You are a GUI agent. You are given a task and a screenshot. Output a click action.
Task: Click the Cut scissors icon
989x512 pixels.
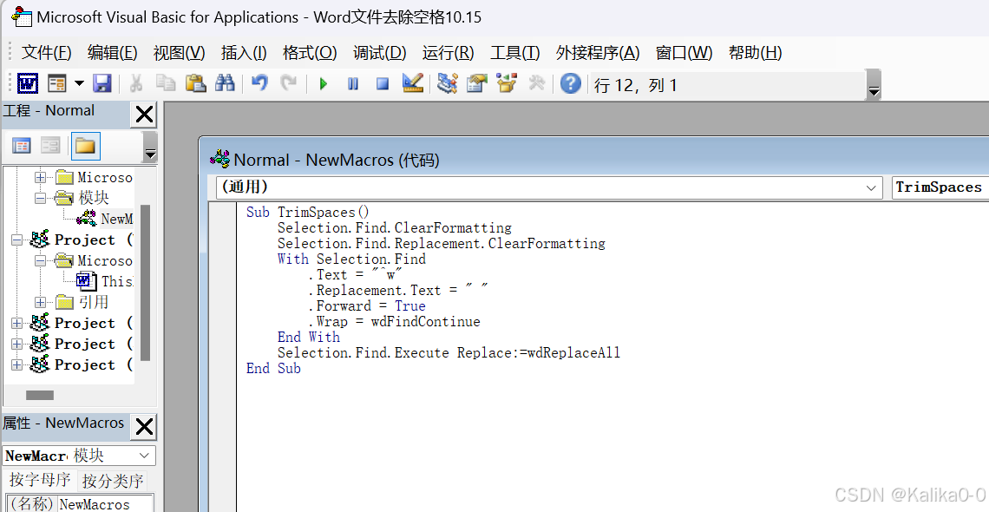click(x=135, y=83)
